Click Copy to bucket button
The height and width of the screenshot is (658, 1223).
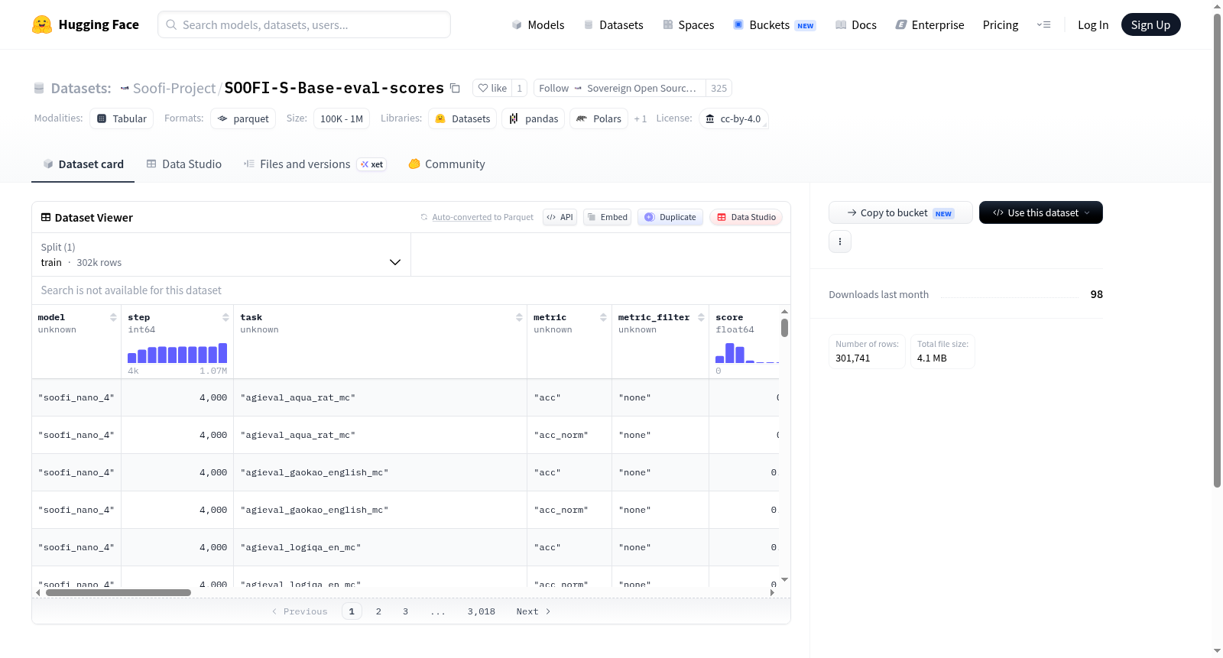pos(900,212)
